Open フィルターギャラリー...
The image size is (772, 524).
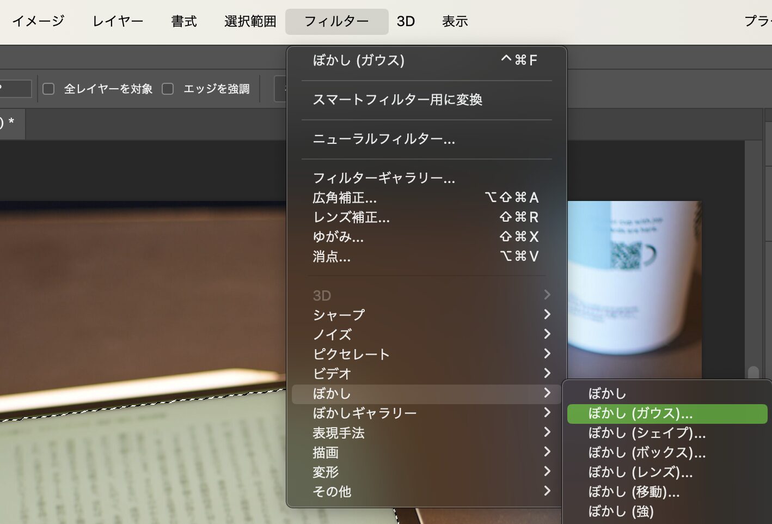click(x=426, y=178)
